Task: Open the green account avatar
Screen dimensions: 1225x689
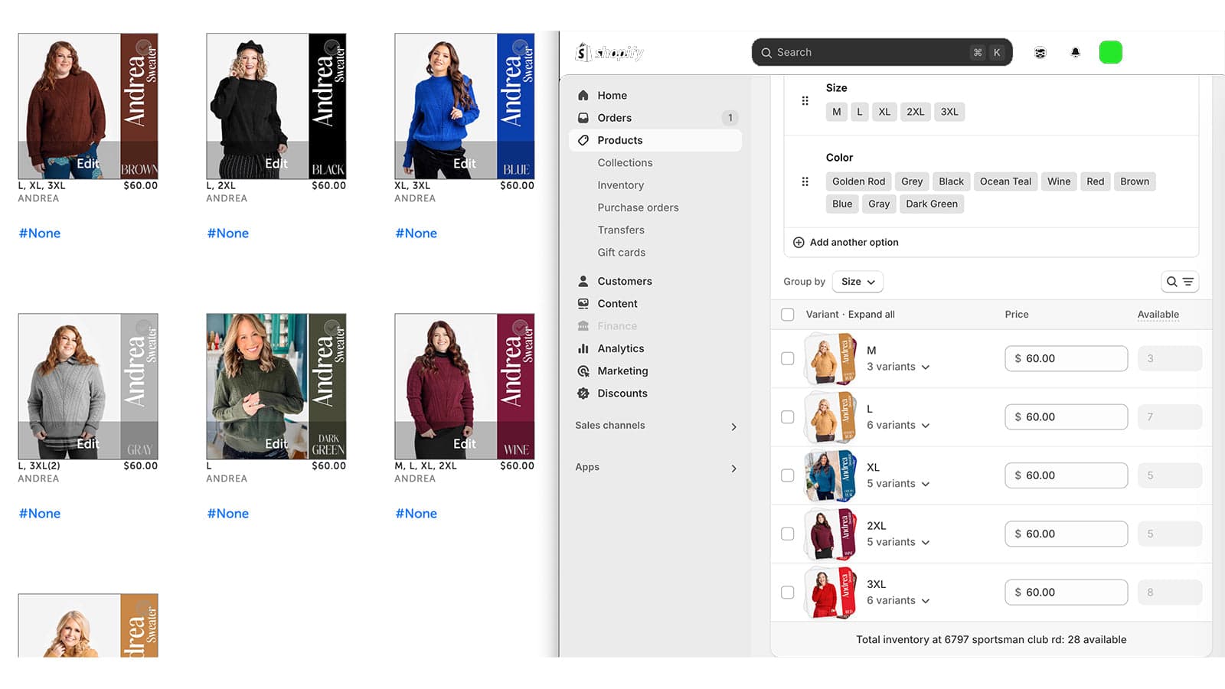Action: [x=1110, y=52]
